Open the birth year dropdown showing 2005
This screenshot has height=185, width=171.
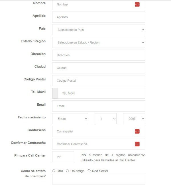(134, 119)
